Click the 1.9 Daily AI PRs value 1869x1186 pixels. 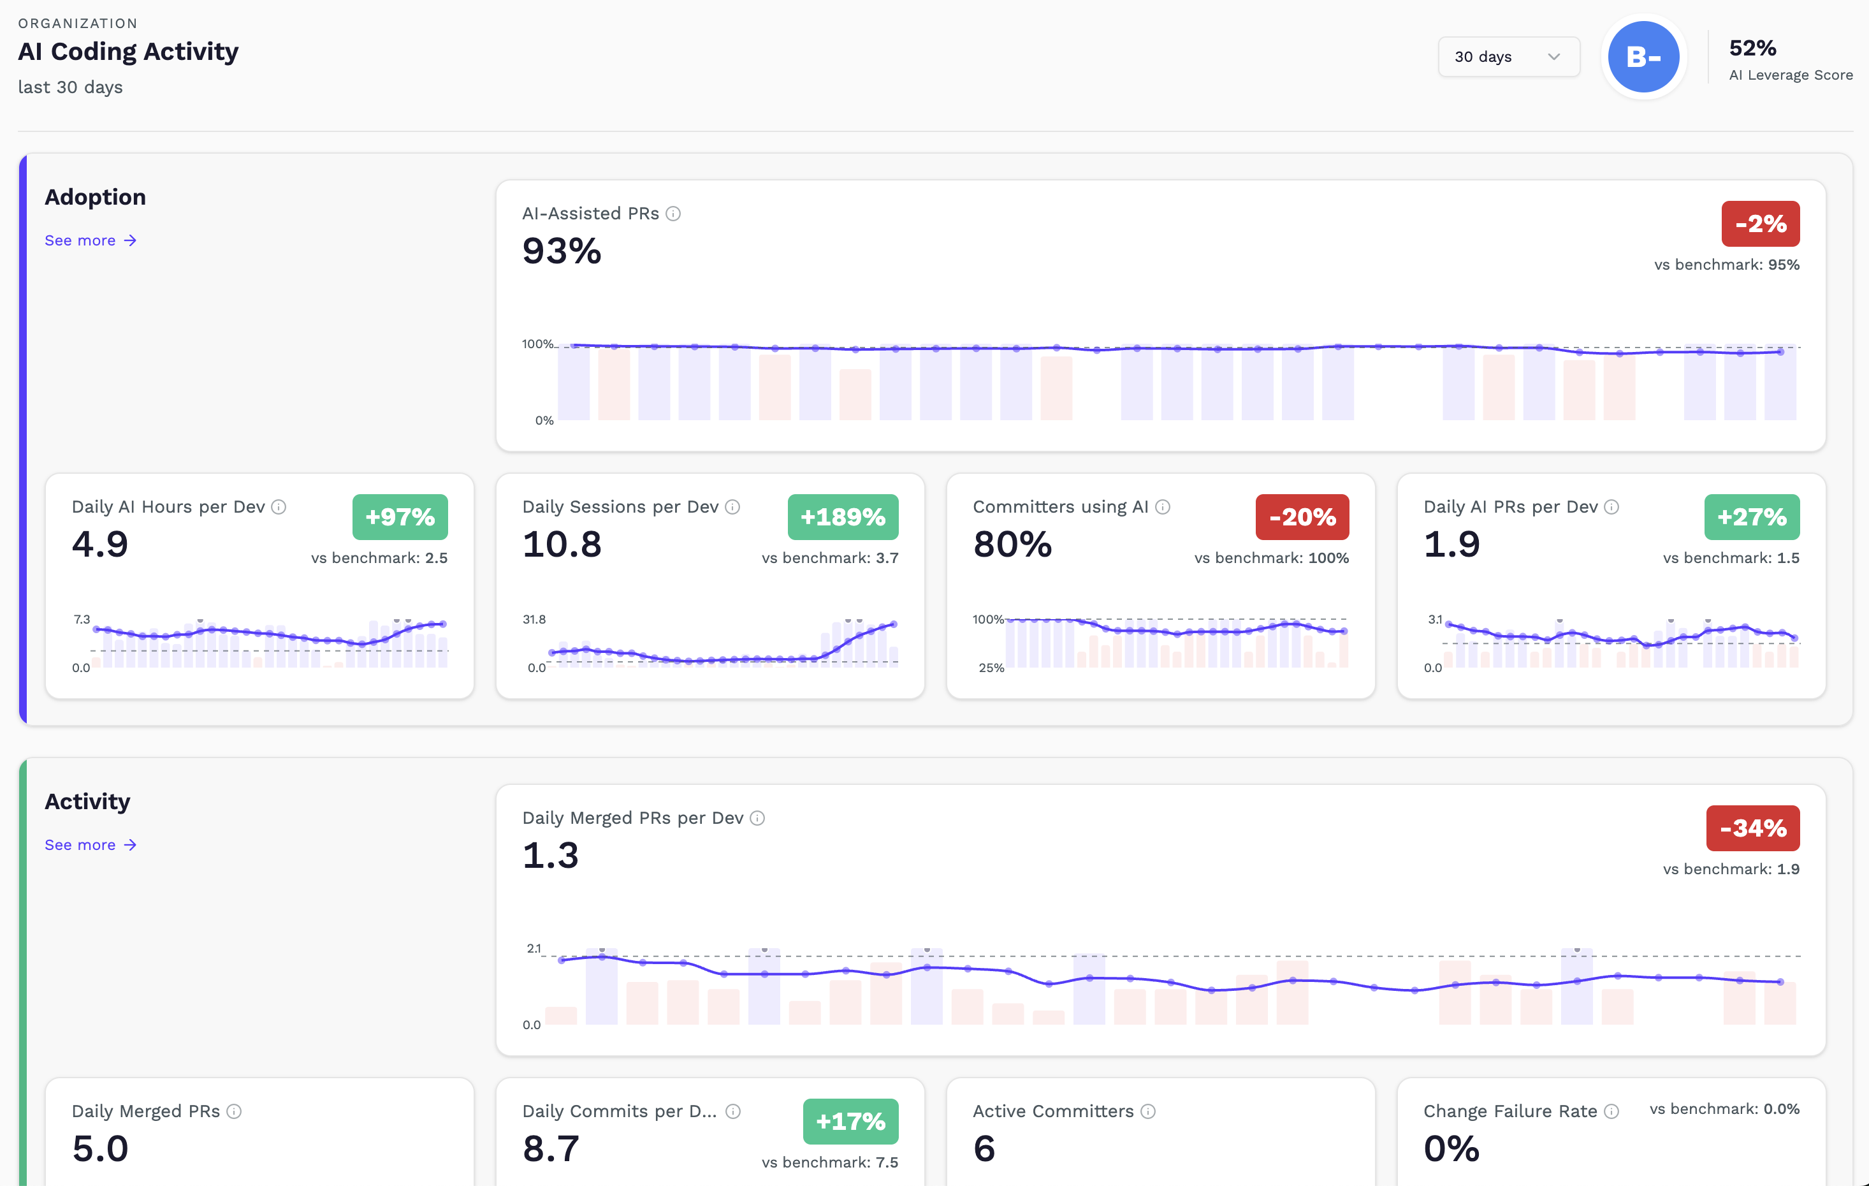pos(1452,544)
